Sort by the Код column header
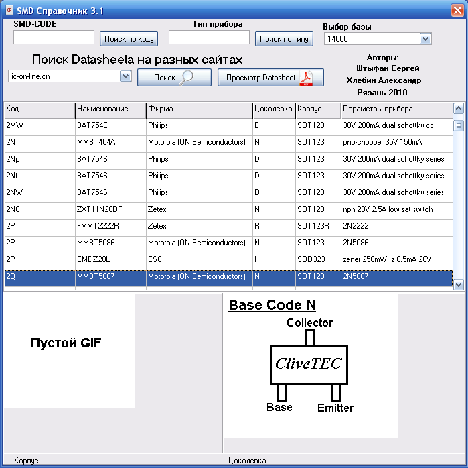This screenshot has height=468, width=468. pyautogui.click(x=40, y=109)
